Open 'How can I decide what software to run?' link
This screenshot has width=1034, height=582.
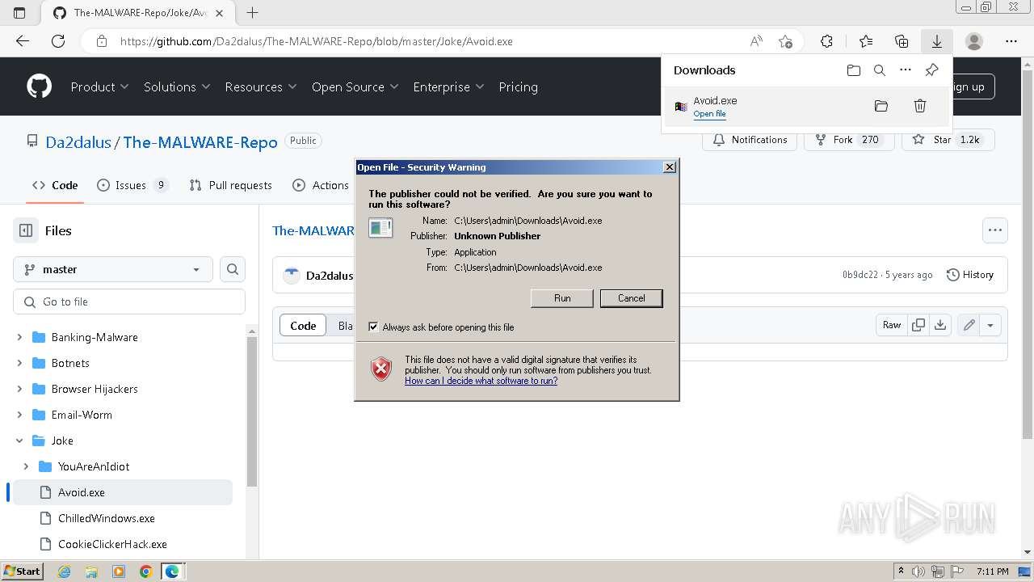tap(481, 381)
